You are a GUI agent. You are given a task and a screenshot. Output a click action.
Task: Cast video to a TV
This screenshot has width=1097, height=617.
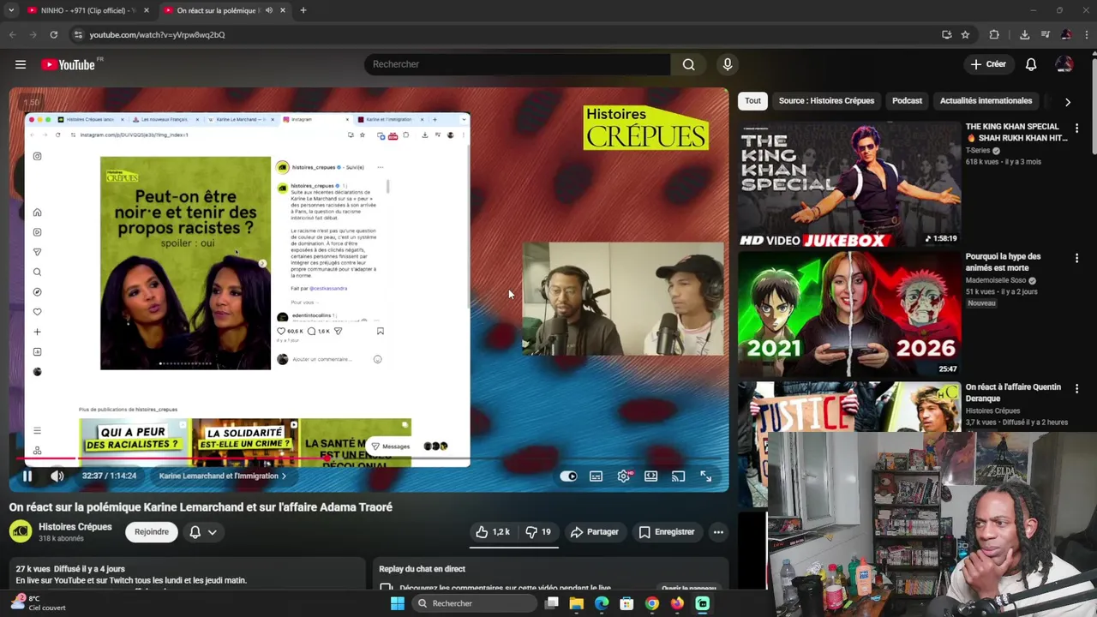(679, 476)
